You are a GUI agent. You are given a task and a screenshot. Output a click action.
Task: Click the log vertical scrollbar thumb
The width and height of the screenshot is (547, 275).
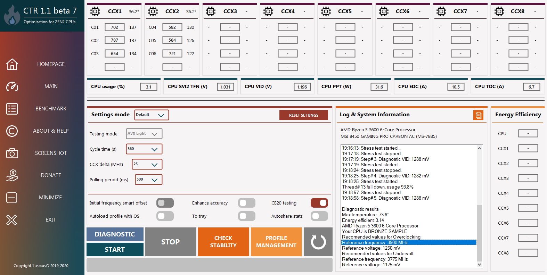pos(480,233)
